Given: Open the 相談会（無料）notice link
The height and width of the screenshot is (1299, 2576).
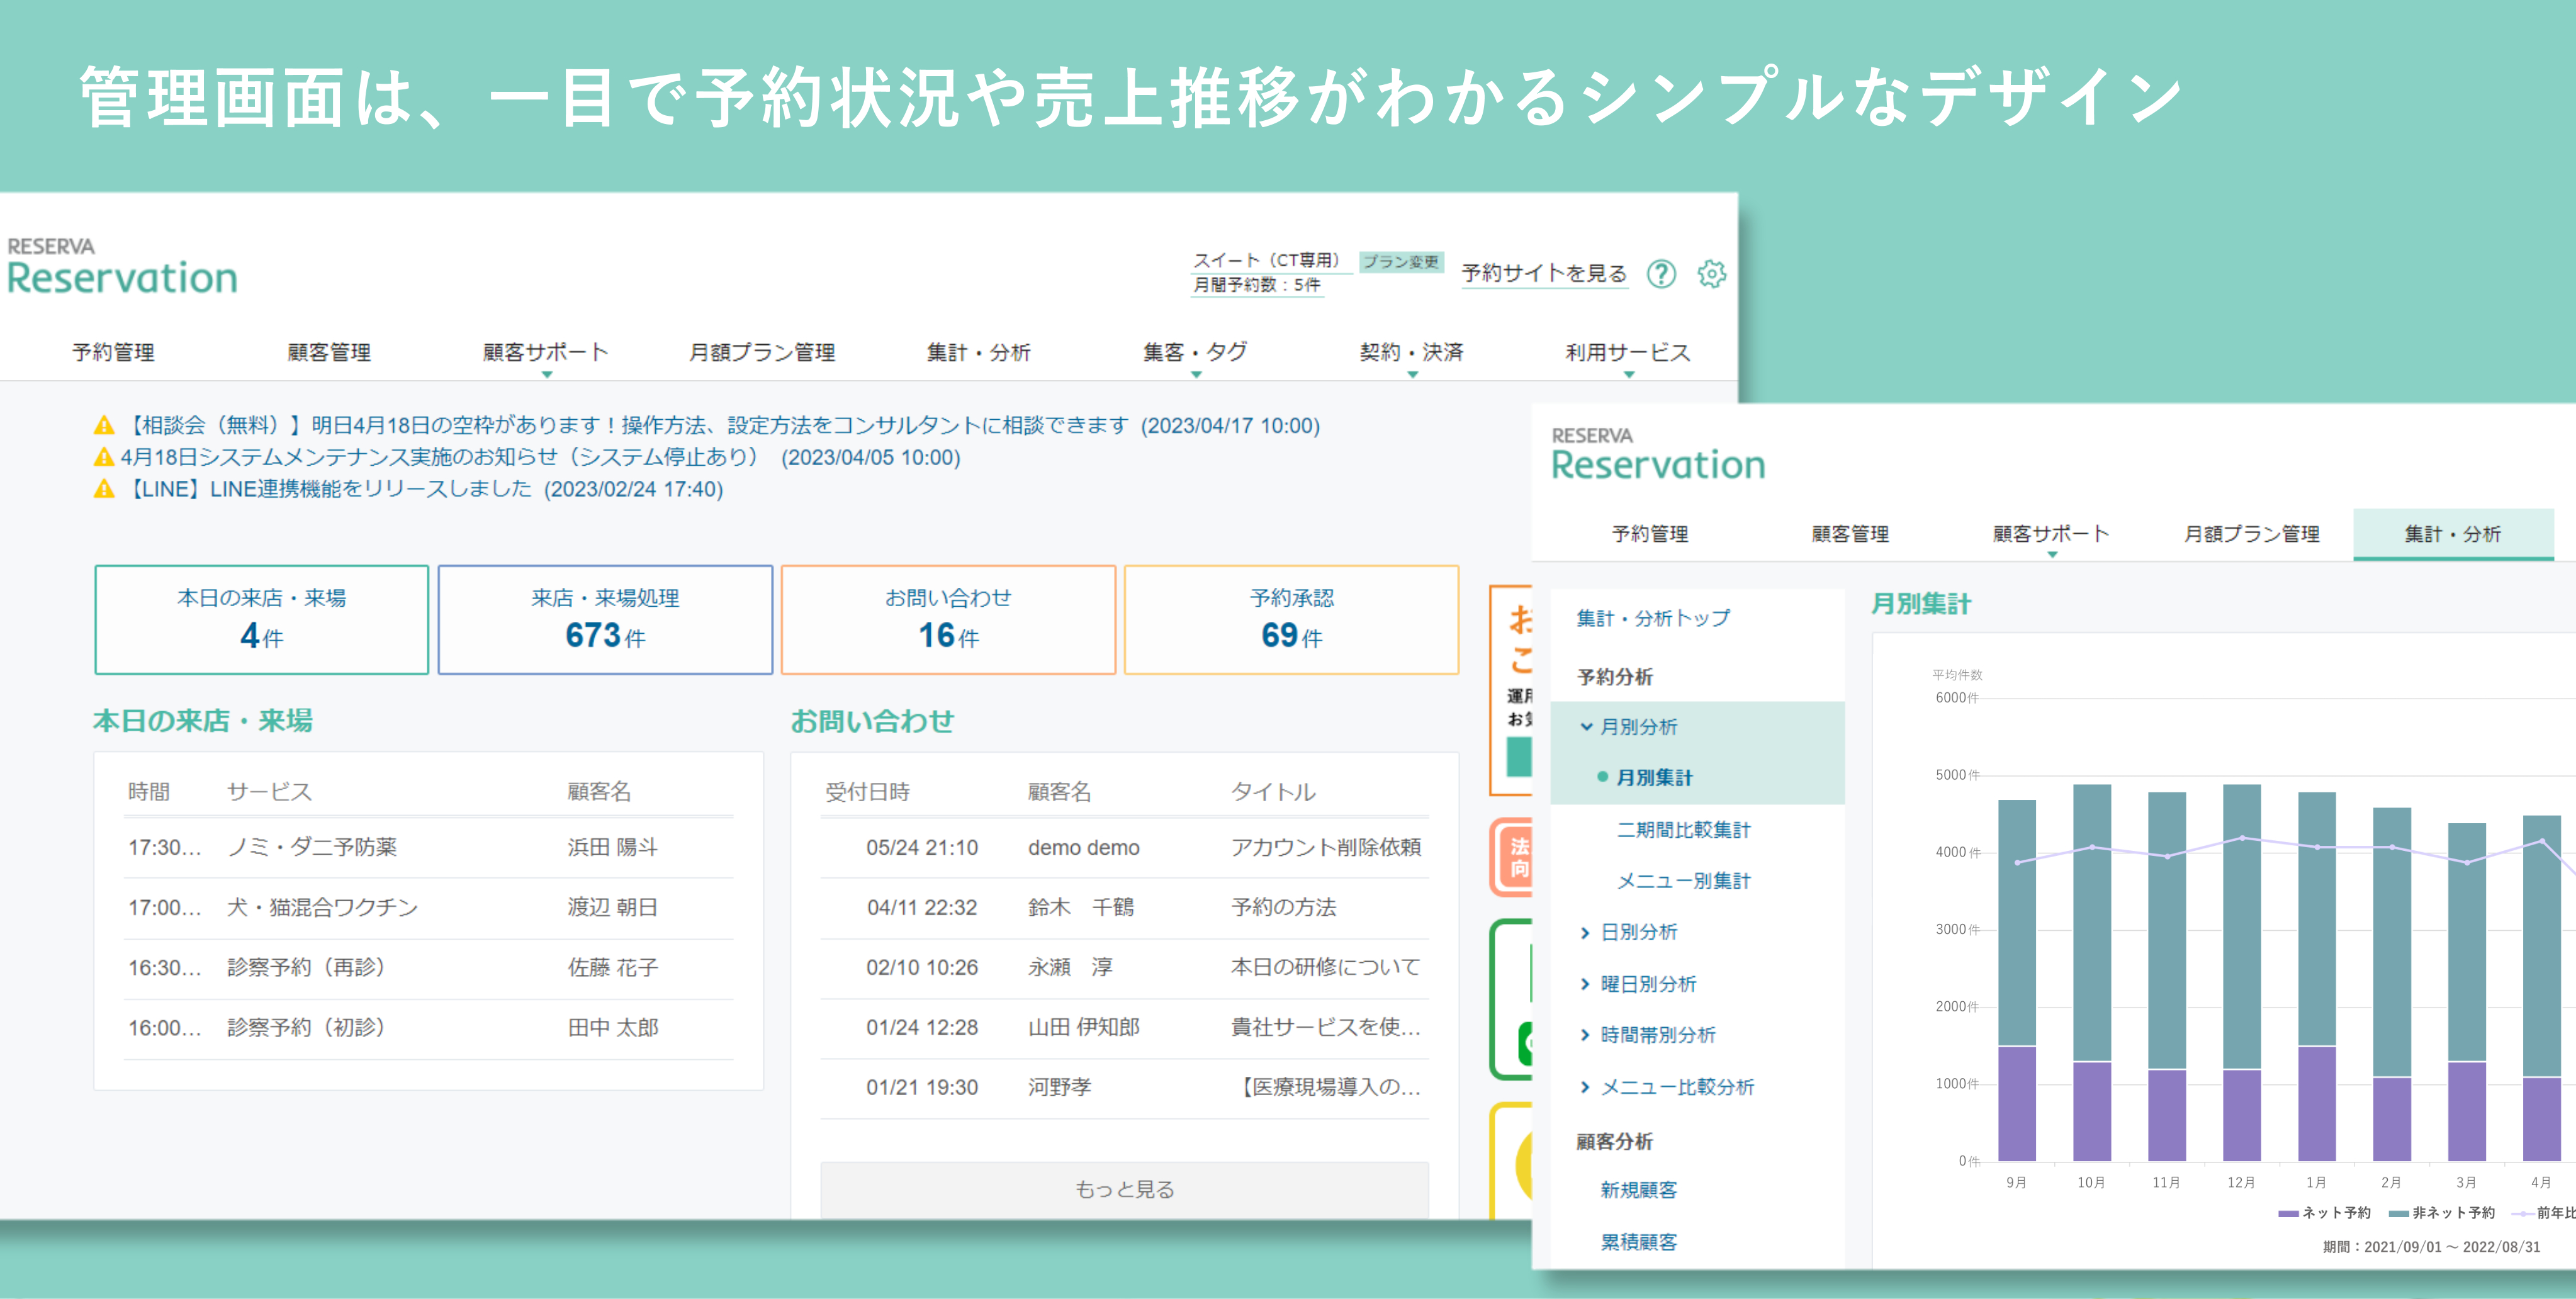Looking at the screenshot, I should [x=721, y=426].
